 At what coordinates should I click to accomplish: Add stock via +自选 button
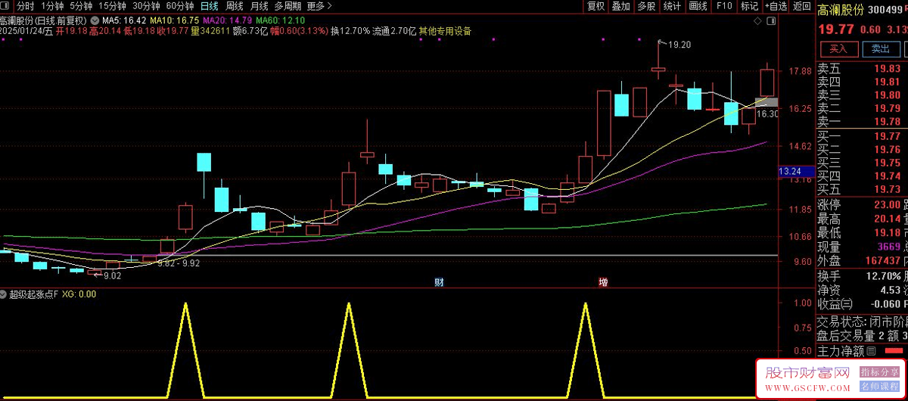(775, 6)
